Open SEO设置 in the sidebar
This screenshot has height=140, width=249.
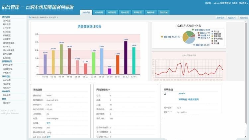click(7, 21)
